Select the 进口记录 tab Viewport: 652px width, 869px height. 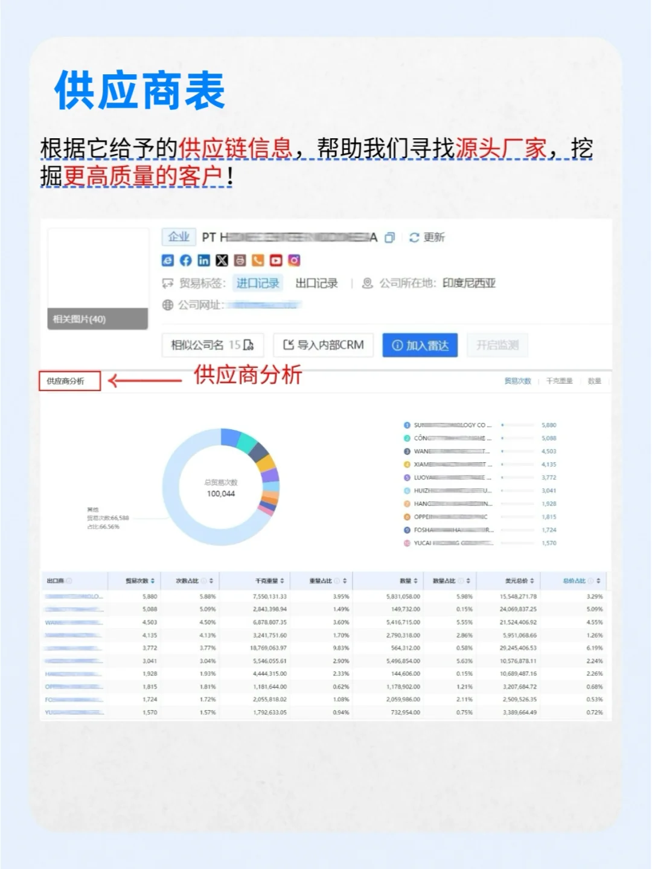click(x=258, y=283)
